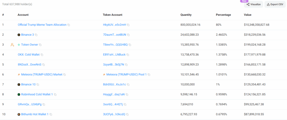The width and height of the screenshot is (287, 120).
Task: Open Official Trump Meme Team Allocation account
Action: pyautogui.click(x=42, y=25)
